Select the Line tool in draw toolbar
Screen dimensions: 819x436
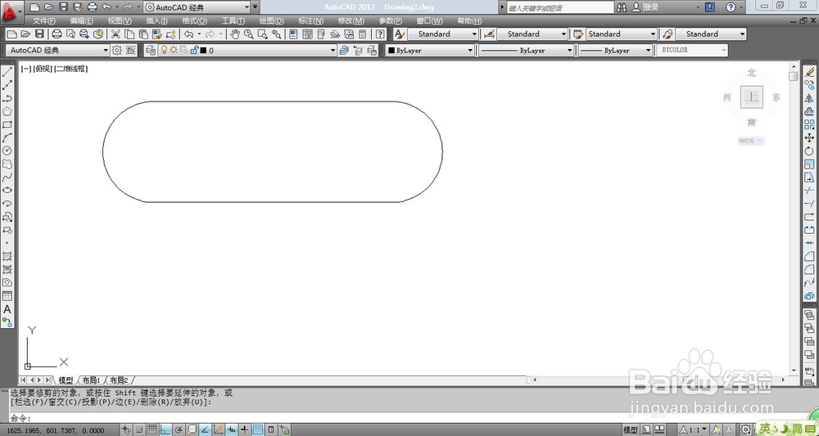7,72
